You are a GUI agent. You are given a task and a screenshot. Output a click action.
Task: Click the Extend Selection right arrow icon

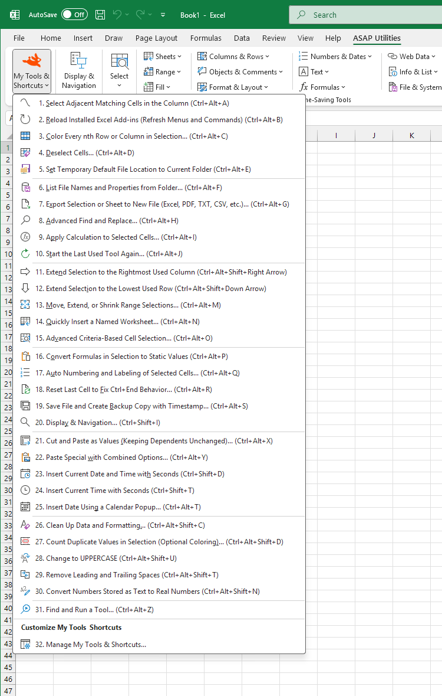tap(25, 272)
